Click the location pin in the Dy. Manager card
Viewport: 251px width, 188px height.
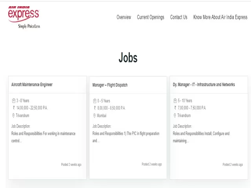tap(175, 116)
